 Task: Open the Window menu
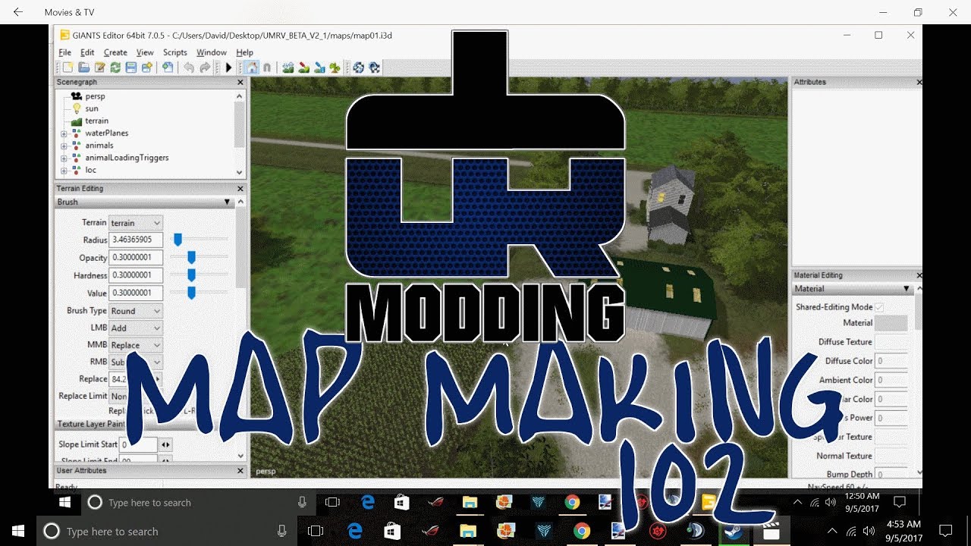coord(212,52)
